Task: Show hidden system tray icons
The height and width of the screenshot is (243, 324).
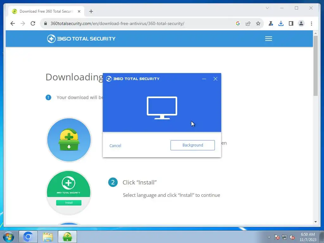Action: tap(269, 237)
